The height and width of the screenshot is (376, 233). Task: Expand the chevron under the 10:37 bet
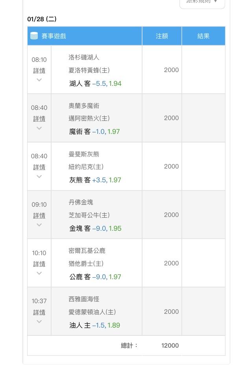tap(39, 322)
